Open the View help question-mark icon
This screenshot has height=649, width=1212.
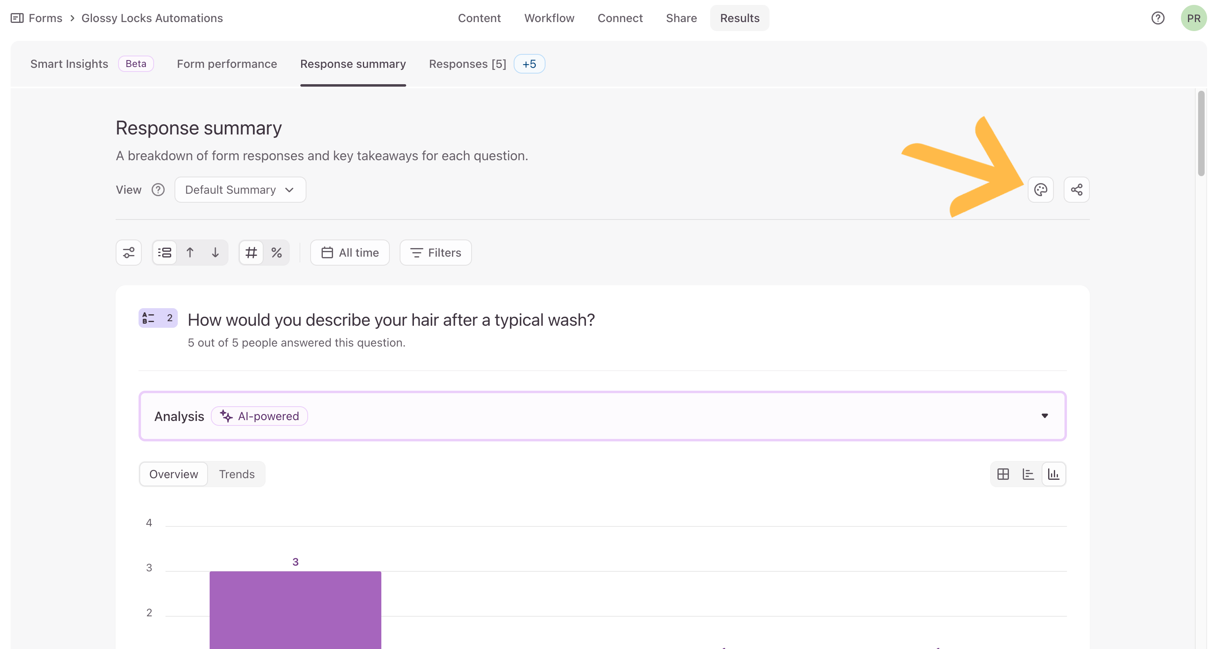pyautogui.click(x=158, y=190)
